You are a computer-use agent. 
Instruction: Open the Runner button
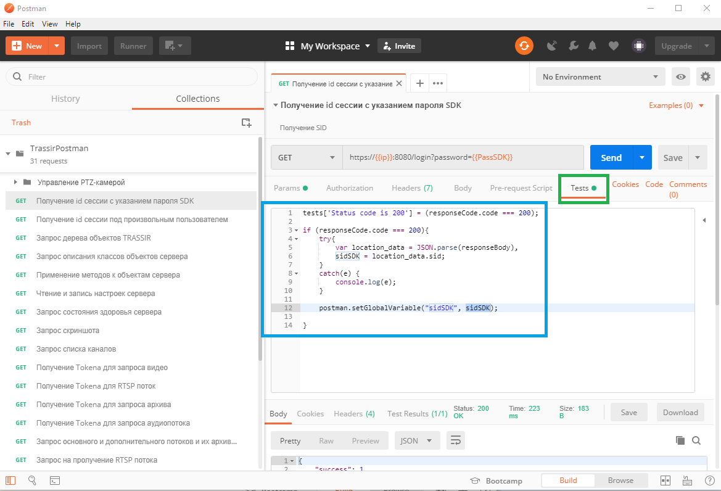coord(133,46)
